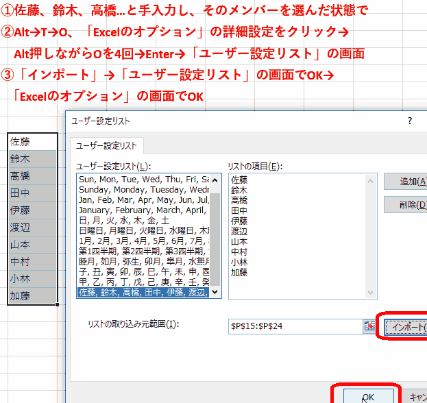Select the highlighted '佐藤, 鈴木, 高橋' list entry

coord(143,292)
